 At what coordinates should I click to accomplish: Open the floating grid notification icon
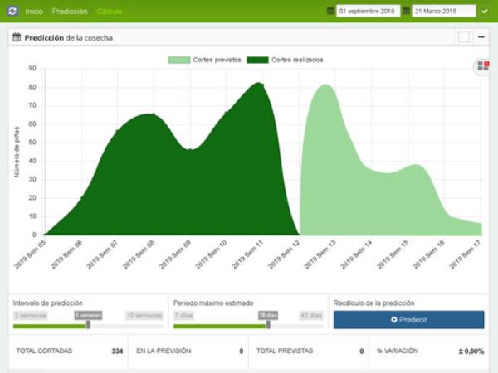[483, 66]
